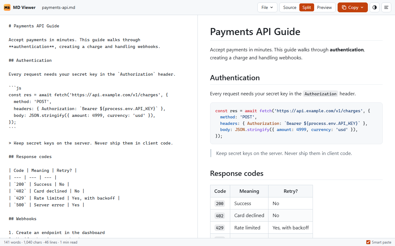The image size is (395, 246).
Task: Click the '**authentication**, creating a charge' source line
Action: (85, 47)
